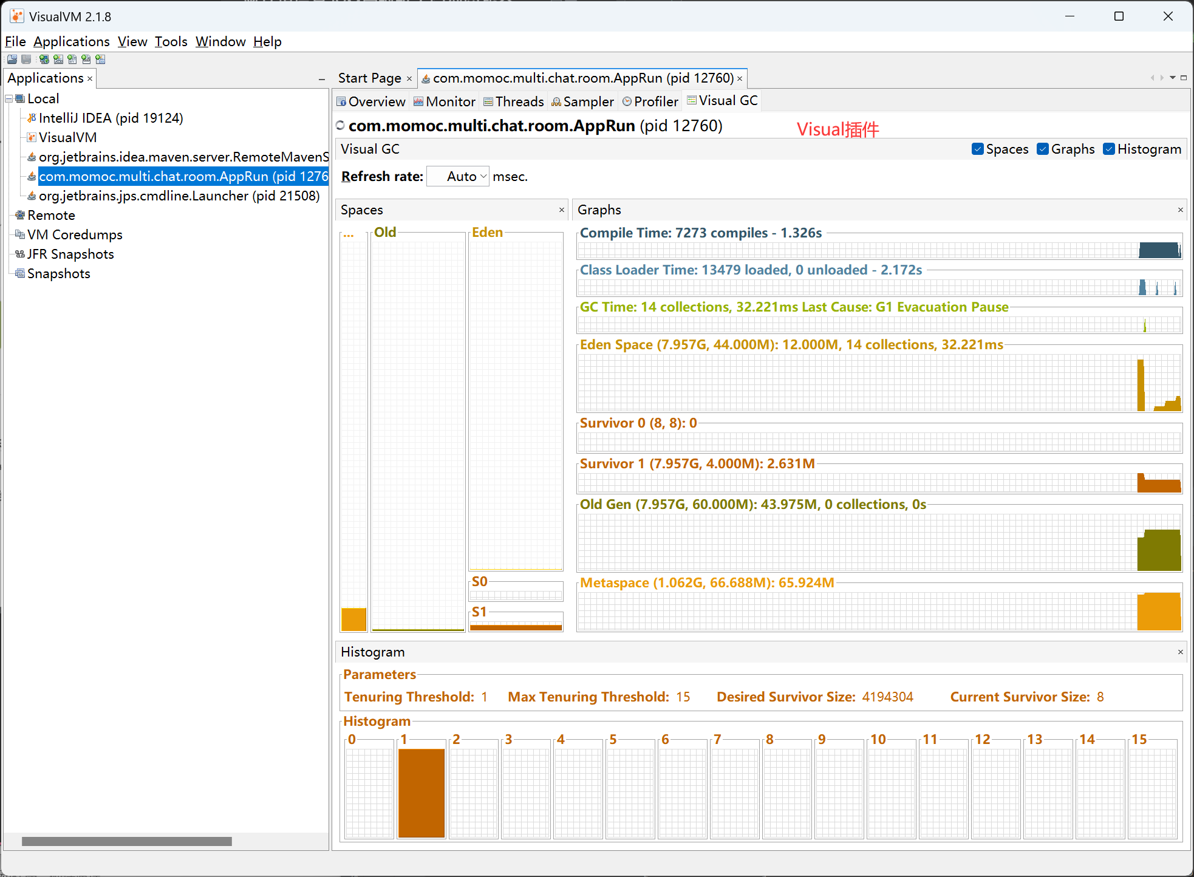Screen dimensions: 1194x877
Task: Click the IntelliJ IDEA application icon in tree
Action: pyautogui.click(x=32, y=118)
